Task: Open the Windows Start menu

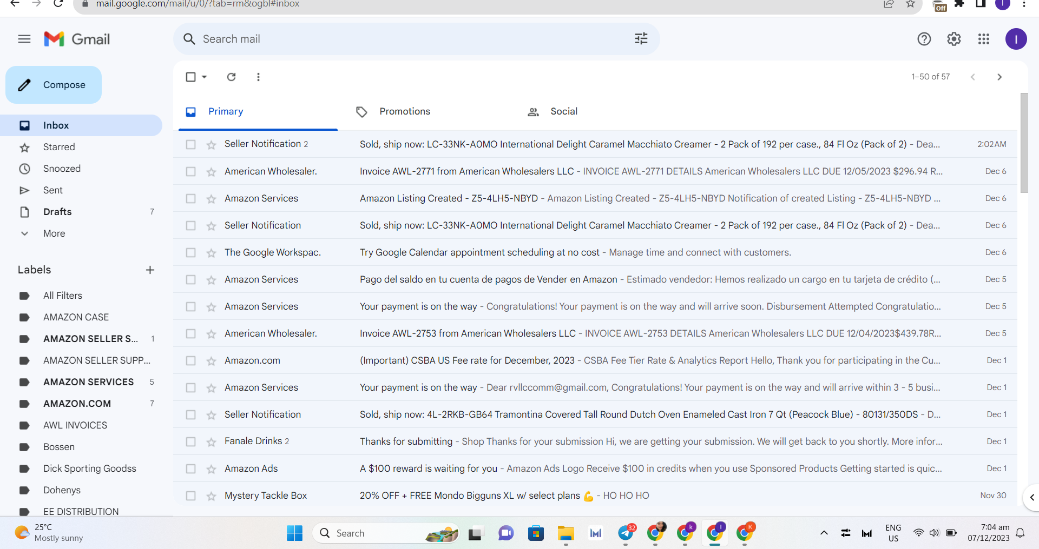Action: pos(294,533)
